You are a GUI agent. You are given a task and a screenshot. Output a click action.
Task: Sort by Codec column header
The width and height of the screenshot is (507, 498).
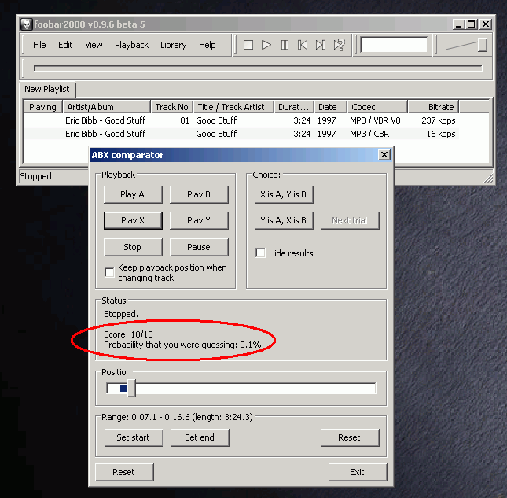pos(377,107)
